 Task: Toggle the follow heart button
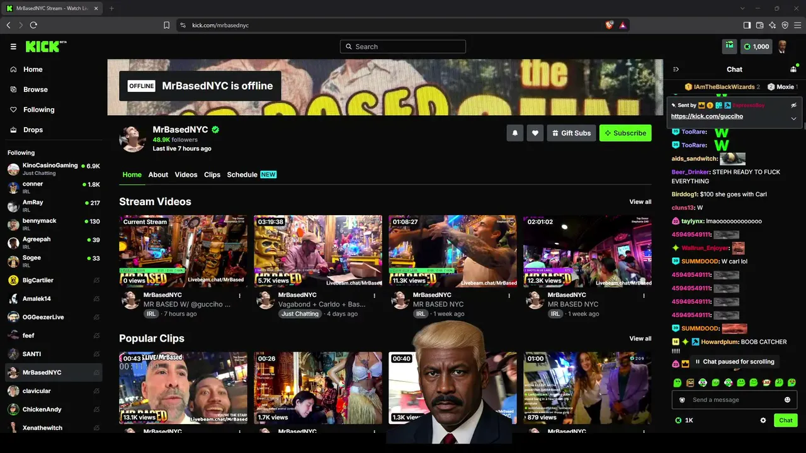click(535, 133)
